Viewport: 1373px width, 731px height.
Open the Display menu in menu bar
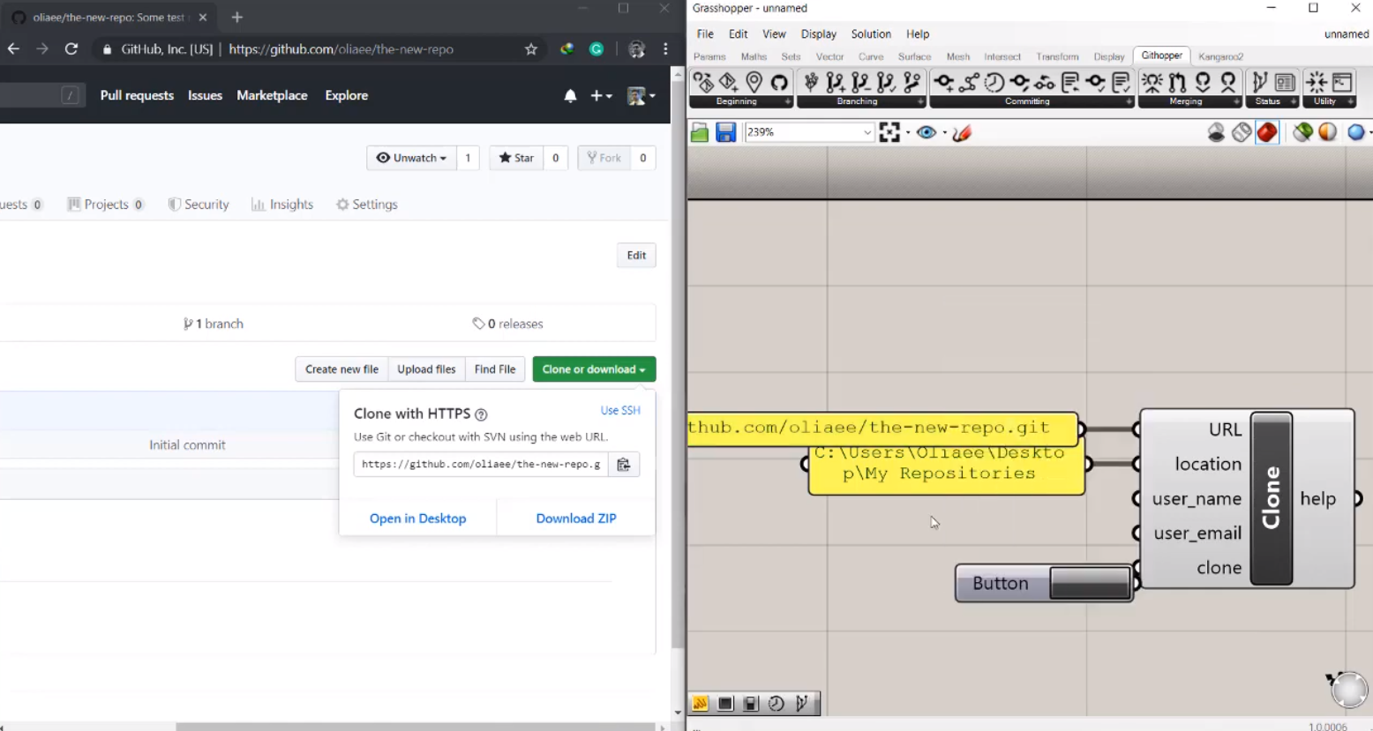click(818, 34)
